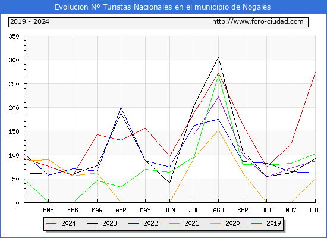Select the 2020 label in the legend
327x238 pixels.
pyautogui.click(x=232, y=223)
